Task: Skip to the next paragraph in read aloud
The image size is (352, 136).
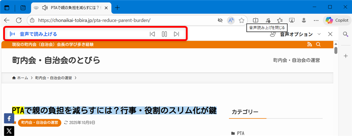Action: click(177, 34)
